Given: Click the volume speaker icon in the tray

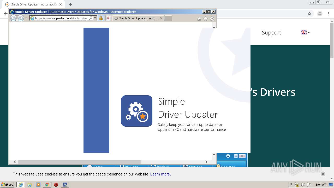Looking at the screenshot, I should click(x=303, y=185).
